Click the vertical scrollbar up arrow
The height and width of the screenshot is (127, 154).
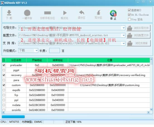coord(151,59)
